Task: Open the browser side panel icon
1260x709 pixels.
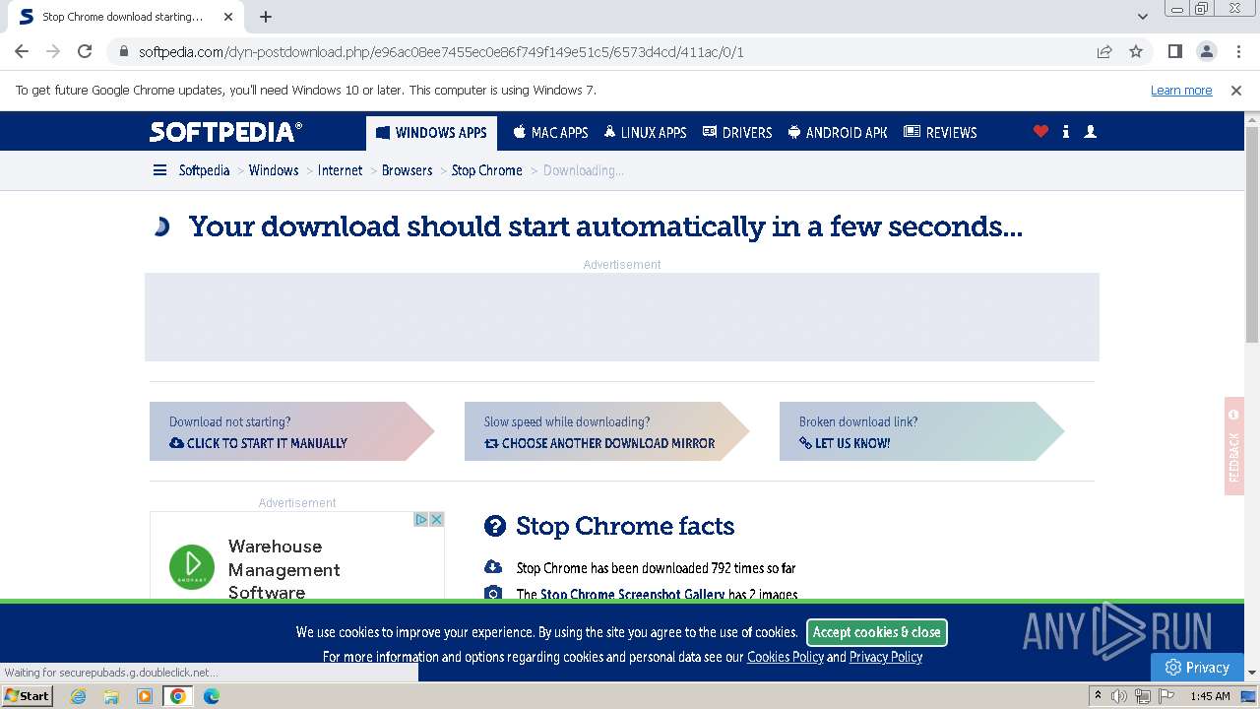Action: [x=1175, y=51]
